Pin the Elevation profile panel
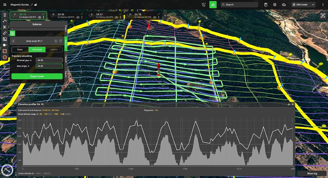 coord(289,104)
